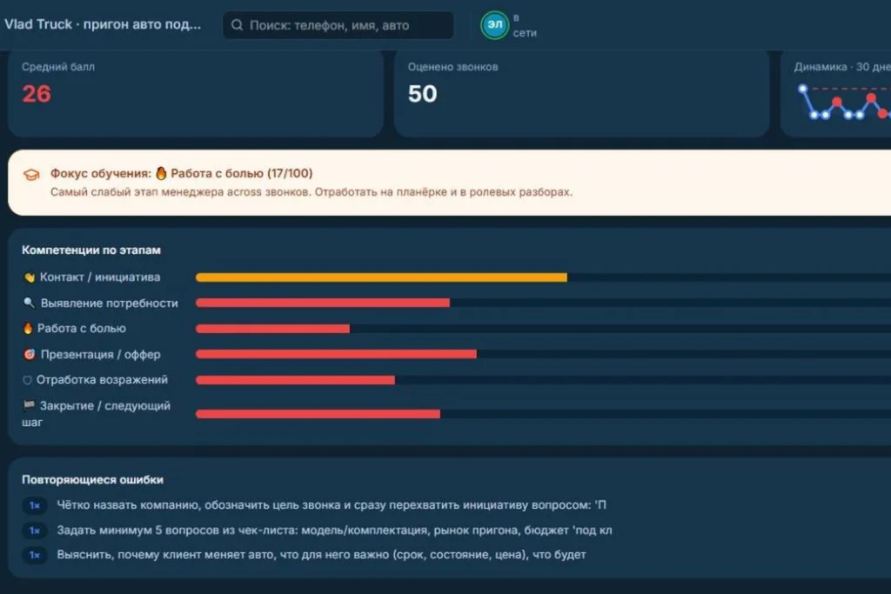Viewport: 891px width, 594px height.
Task: Click the Оценено звонков value 50
Action: 422,94
